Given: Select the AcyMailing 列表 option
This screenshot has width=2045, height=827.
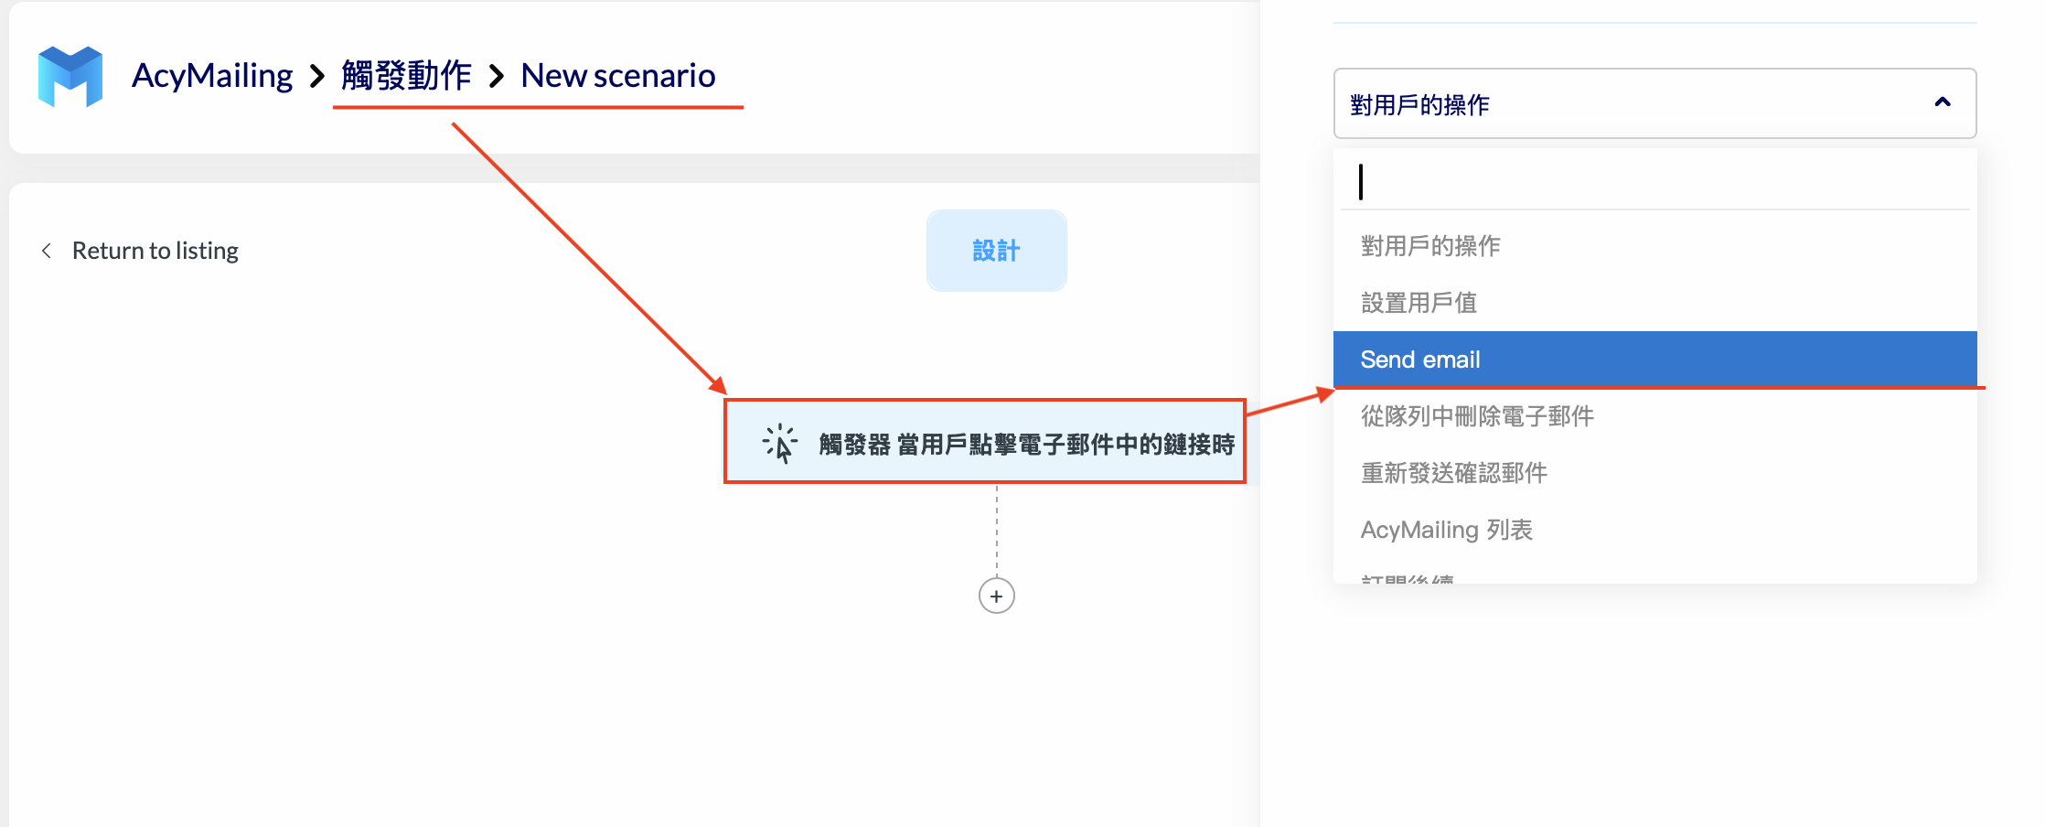Looking at the screenshot, I should click(1447, 529).
